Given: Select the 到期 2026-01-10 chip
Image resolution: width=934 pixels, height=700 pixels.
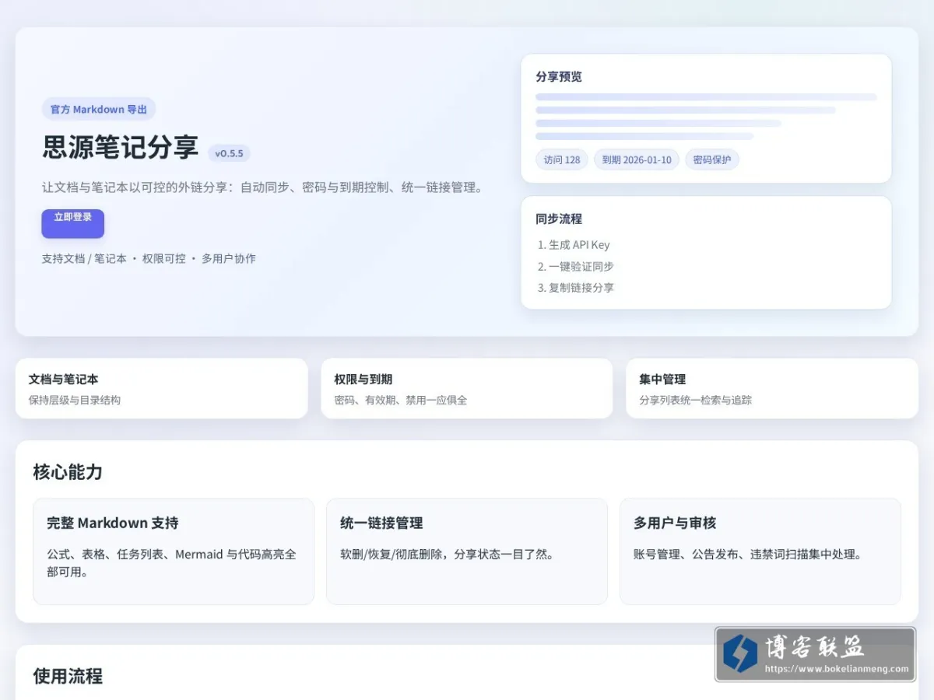Looking at the screenshot, I should (x=637, y=159).
